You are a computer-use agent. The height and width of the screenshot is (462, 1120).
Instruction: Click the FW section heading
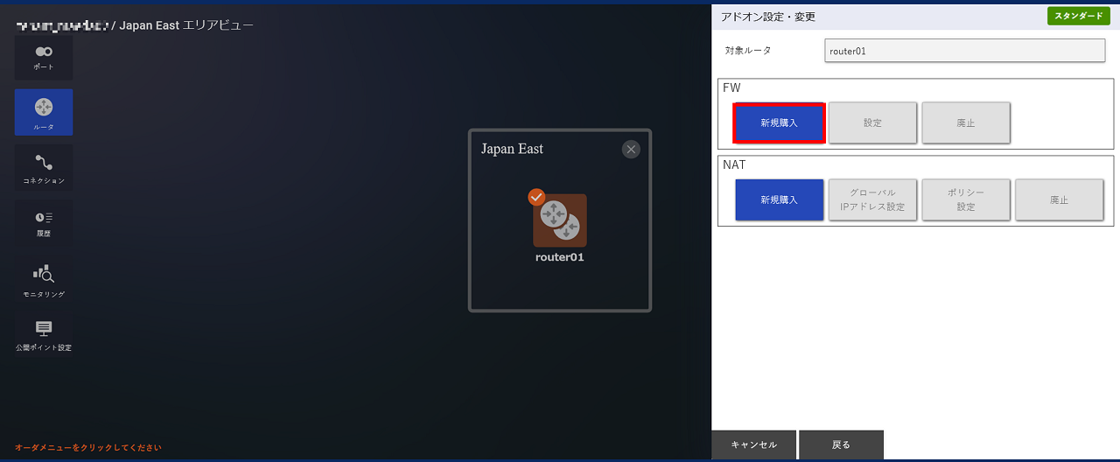[731, 88]
